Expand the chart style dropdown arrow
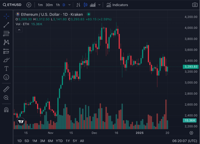Screen dimensions: 200x144 click(100, 5)
